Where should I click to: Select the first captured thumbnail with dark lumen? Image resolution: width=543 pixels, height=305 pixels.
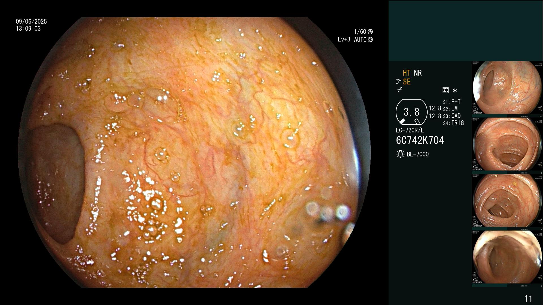tap(507, 88)
